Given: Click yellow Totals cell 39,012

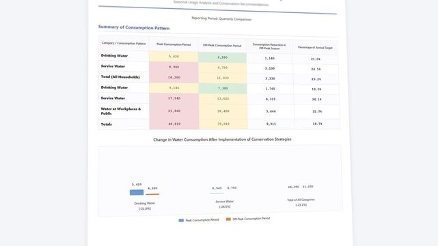Looking at the screenshot, I should (223, 124).
